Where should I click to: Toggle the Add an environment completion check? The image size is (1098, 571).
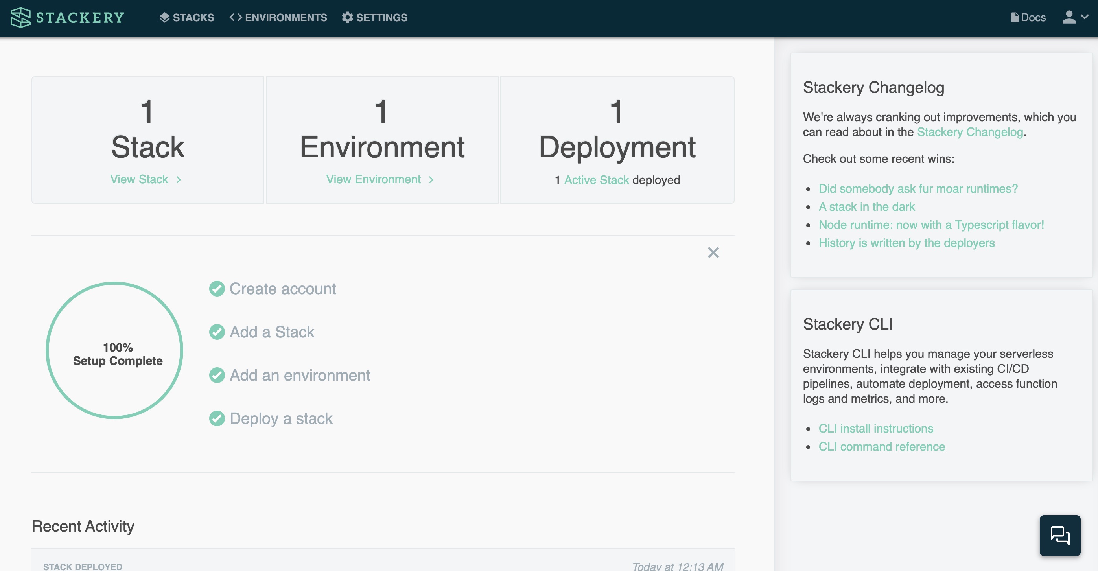click(217, 376)
